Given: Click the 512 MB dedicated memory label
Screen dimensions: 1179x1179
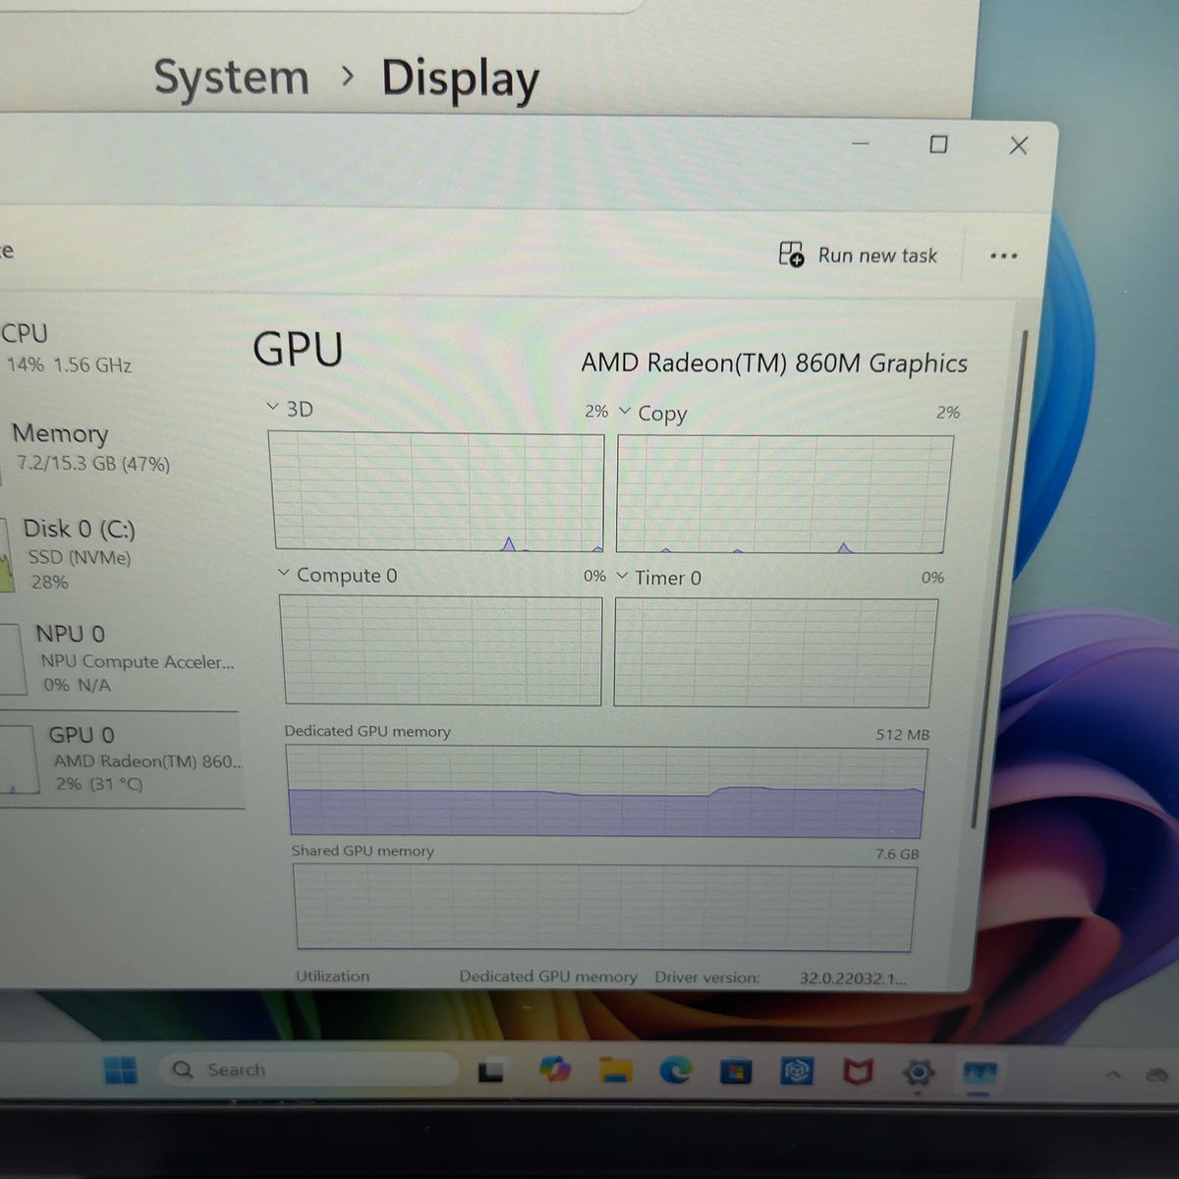Looking at the screenshot, I should tap(902, 734).
